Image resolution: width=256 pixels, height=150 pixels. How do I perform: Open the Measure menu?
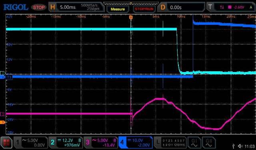(x=118, y=9)
